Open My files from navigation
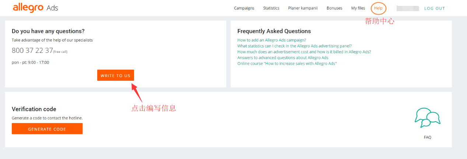The image size is (467, 159). click(x=358, y=8)
